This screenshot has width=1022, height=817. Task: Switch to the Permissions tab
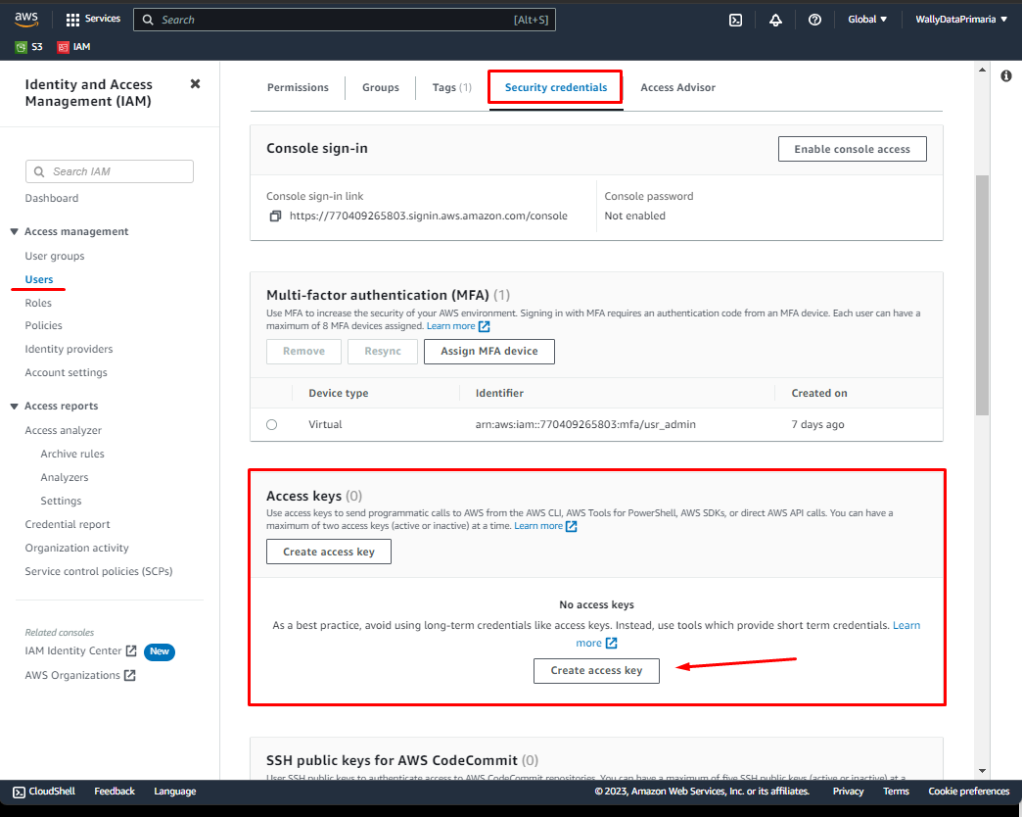coord(298,87)
